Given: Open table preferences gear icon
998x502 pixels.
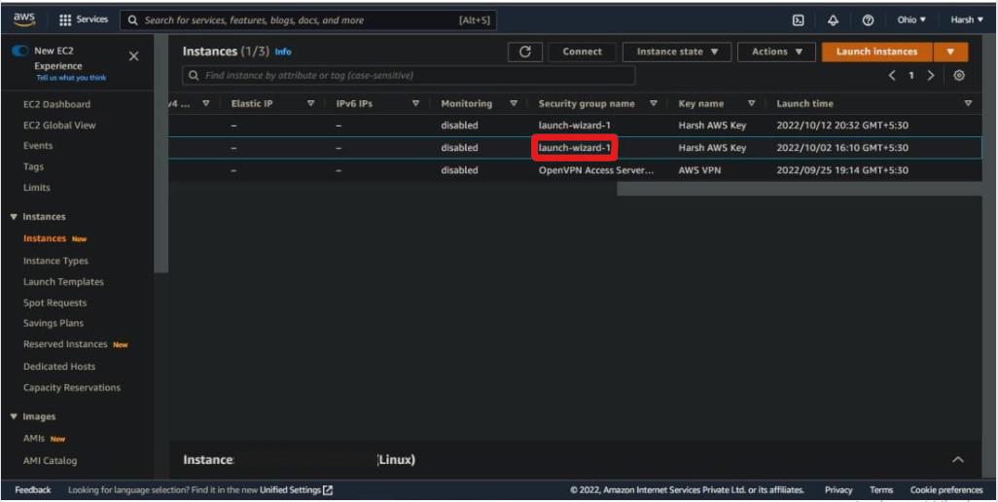Looking at the screenshot, I should (x=959, y=76).
